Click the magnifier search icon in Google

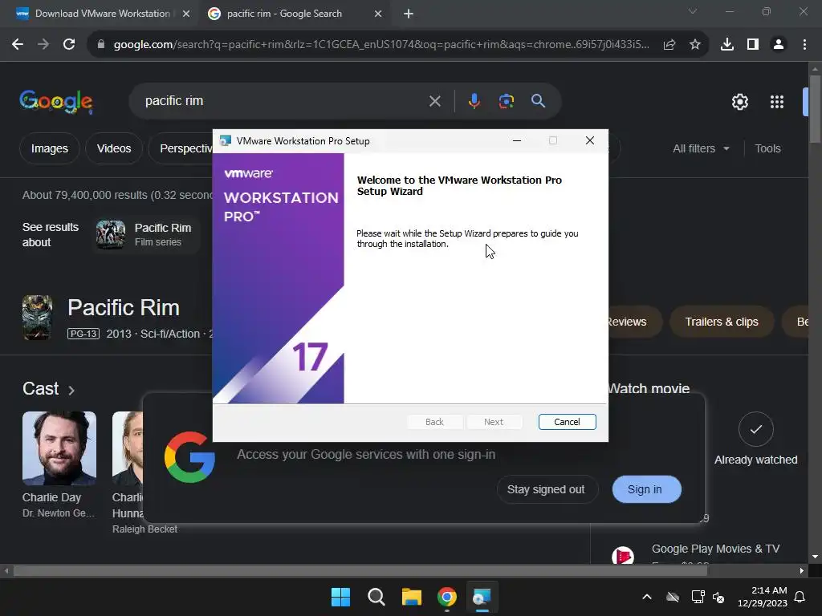[538, 101]
